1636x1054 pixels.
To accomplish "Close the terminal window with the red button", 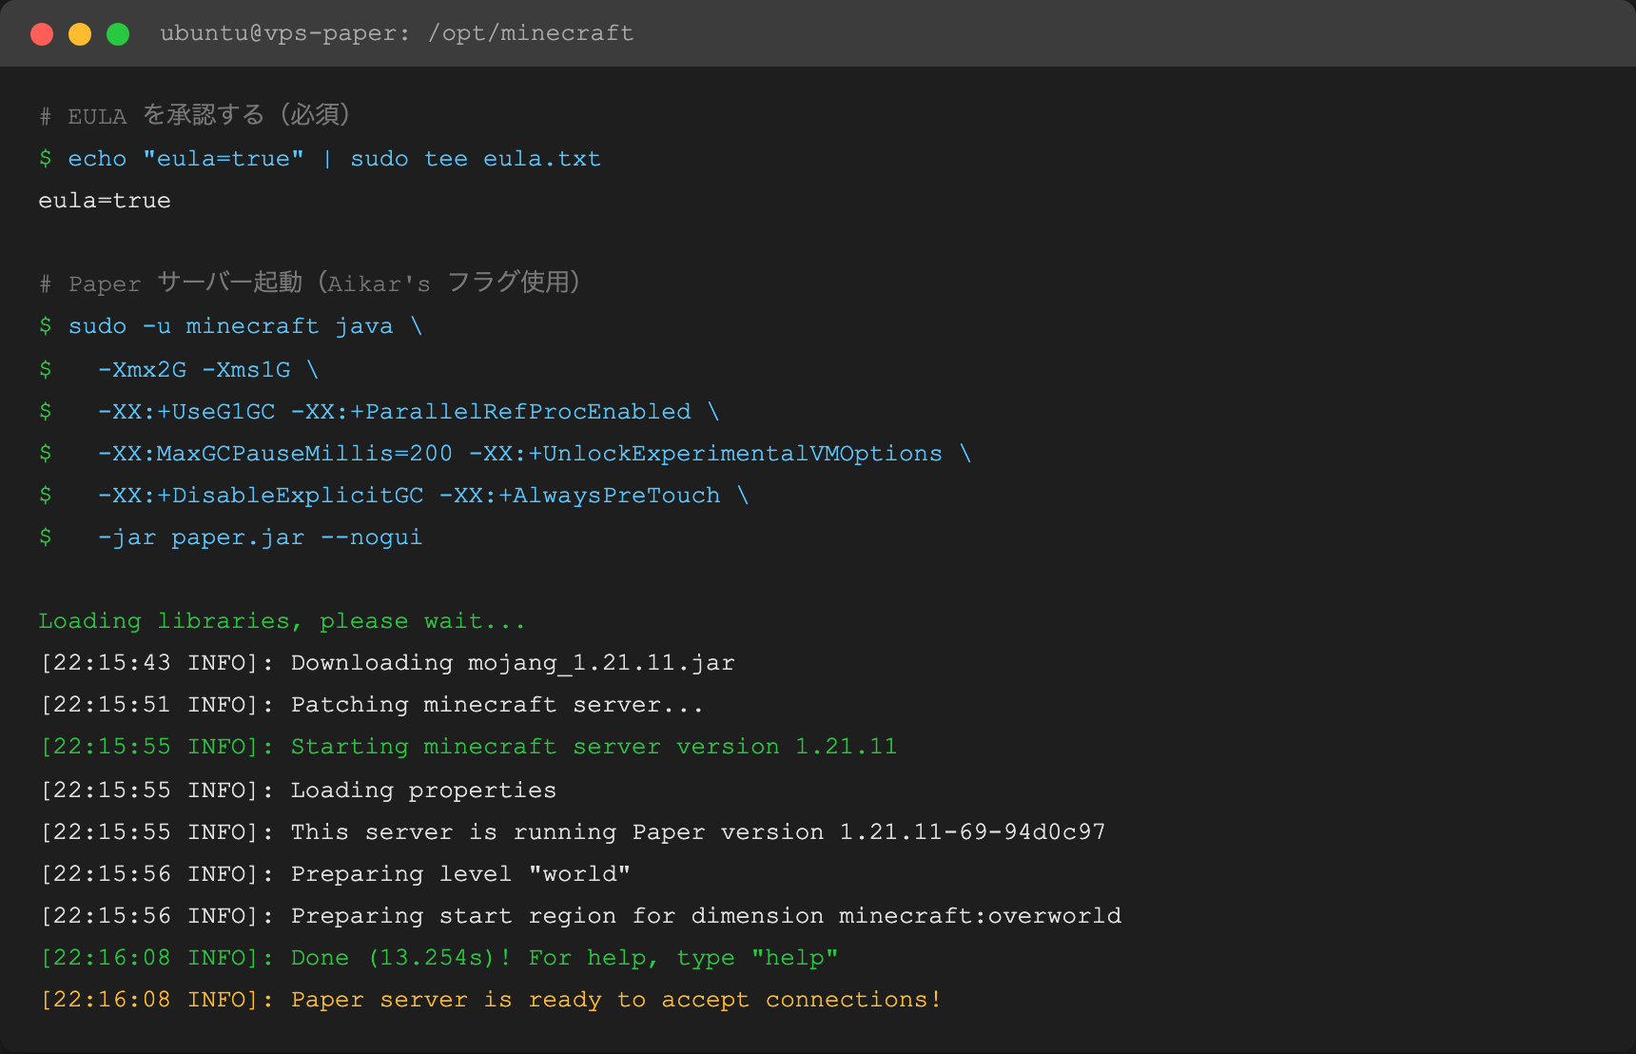I will pos(42,34).
